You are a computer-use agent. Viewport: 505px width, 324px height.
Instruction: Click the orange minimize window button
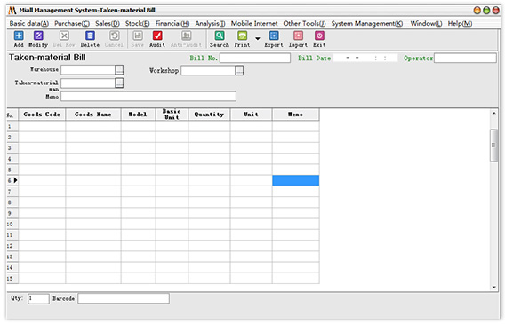[477, 11]
